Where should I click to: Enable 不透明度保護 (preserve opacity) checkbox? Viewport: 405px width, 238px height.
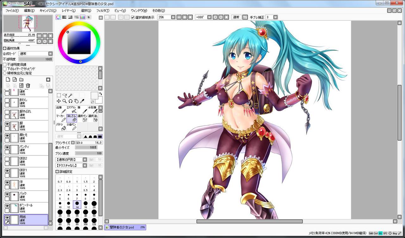coord(5,65)
